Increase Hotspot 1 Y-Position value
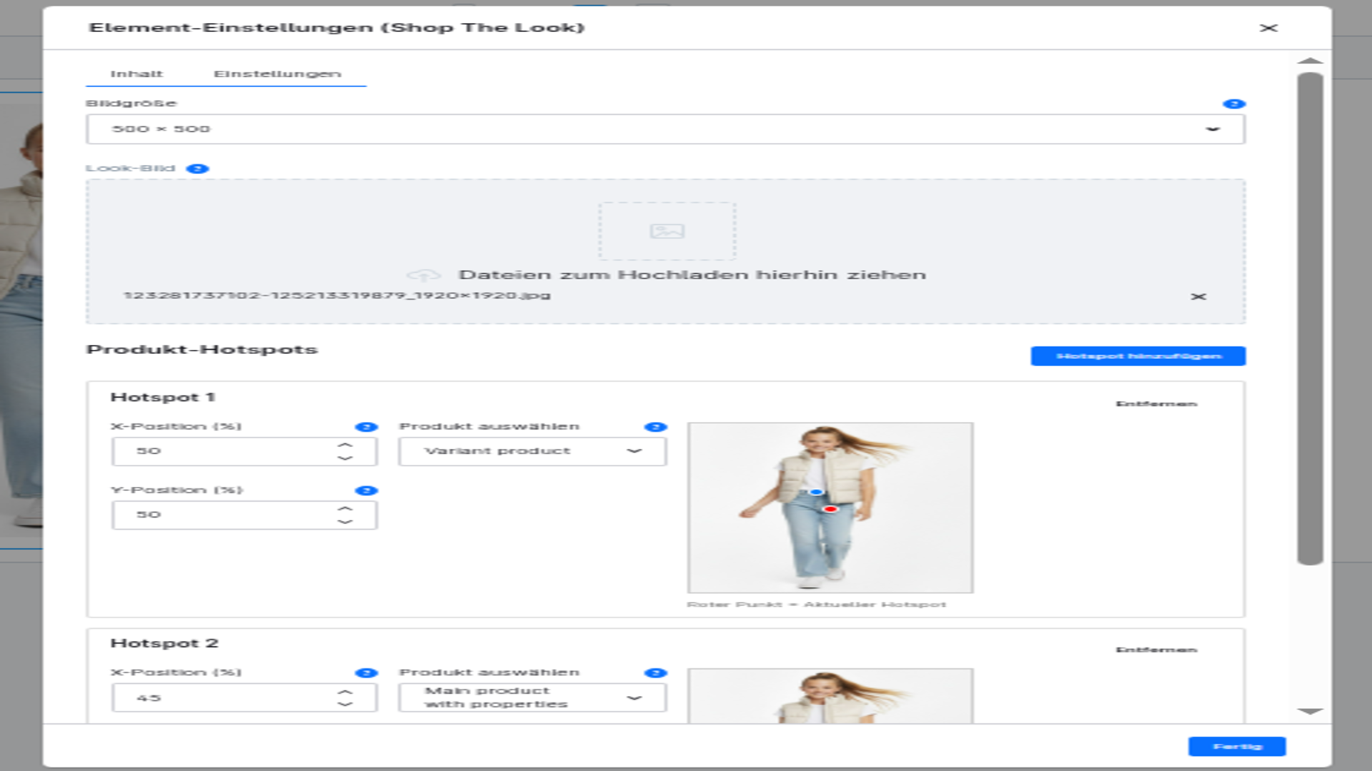Viewport: 1372px width, 771px height. point(345,508)
